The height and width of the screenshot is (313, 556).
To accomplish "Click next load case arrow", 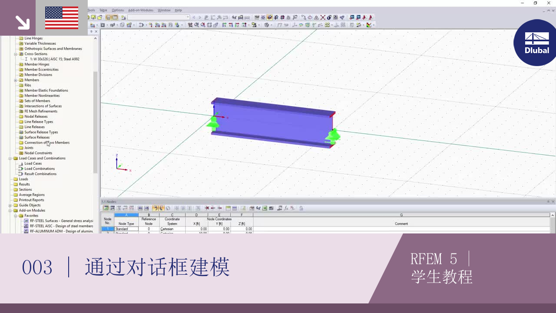I will tap(199, 17).
